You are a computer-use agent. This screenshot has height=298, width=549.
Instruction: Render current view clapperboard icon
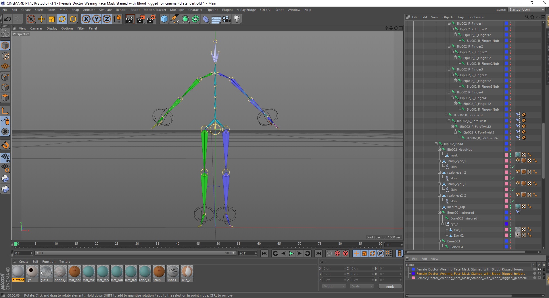tap(130, 19)
